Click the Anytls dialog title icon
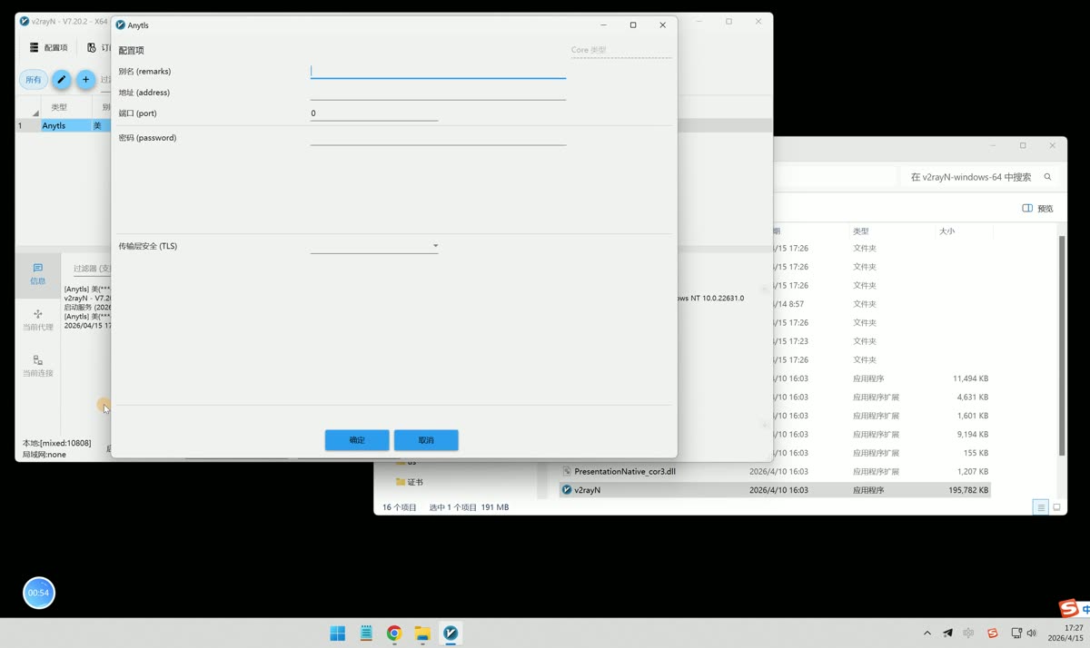This screenshot has width=1090, height=648. coord(121,25)
